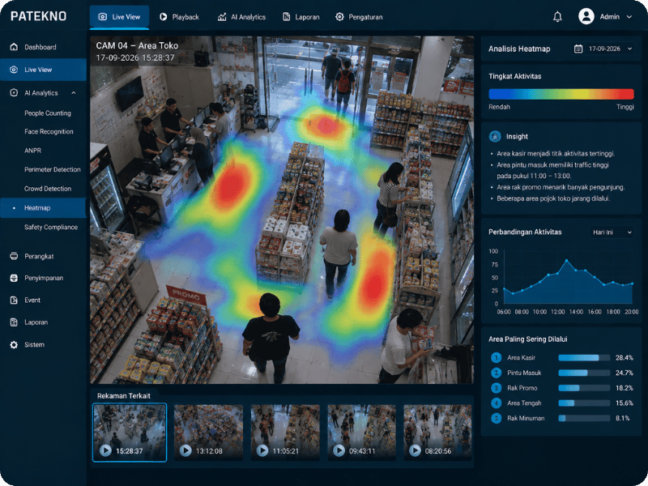Click the AI Analytics shield icon in sidebar
Image resolution: width=648 pixels, height=486 pixels.
pos(14,92)
